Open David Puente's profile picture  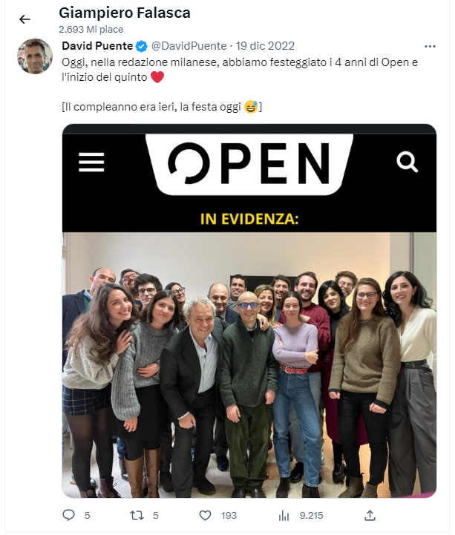click(x=35, y=56)
